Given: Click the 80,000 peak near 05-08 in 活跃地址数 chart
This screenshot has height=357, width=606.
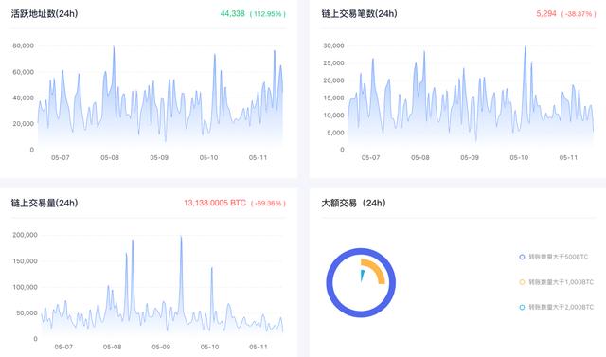Looking at the screenshot, I should click(114, 47).
